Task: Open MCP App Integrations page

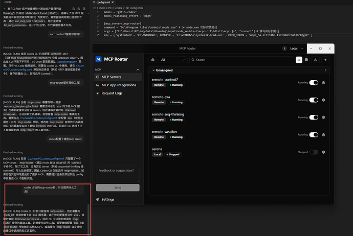Action: (118, 85)
